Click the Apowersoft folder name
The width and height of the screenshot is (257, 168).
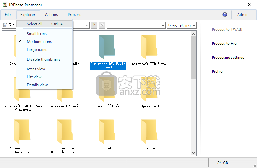[150, 106]
